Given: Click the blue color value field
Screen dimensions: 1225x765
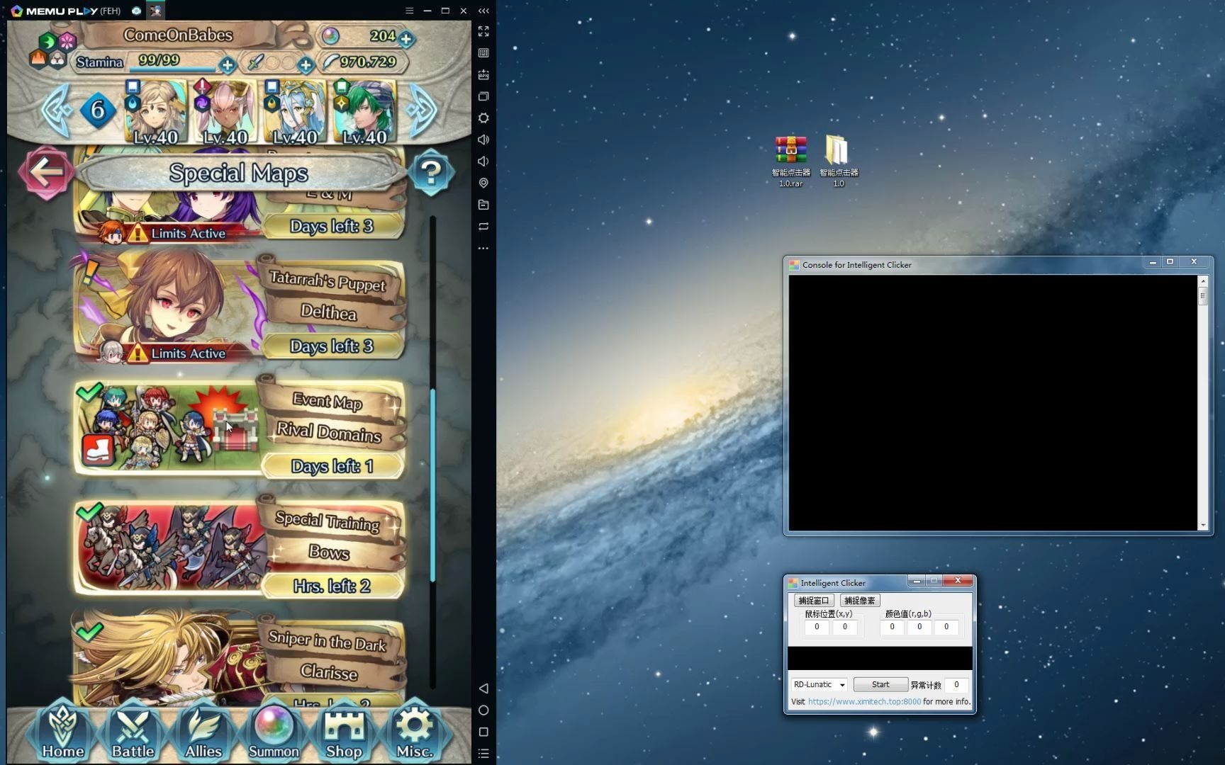Looking at the screenshot, I should tap(946, 627).
